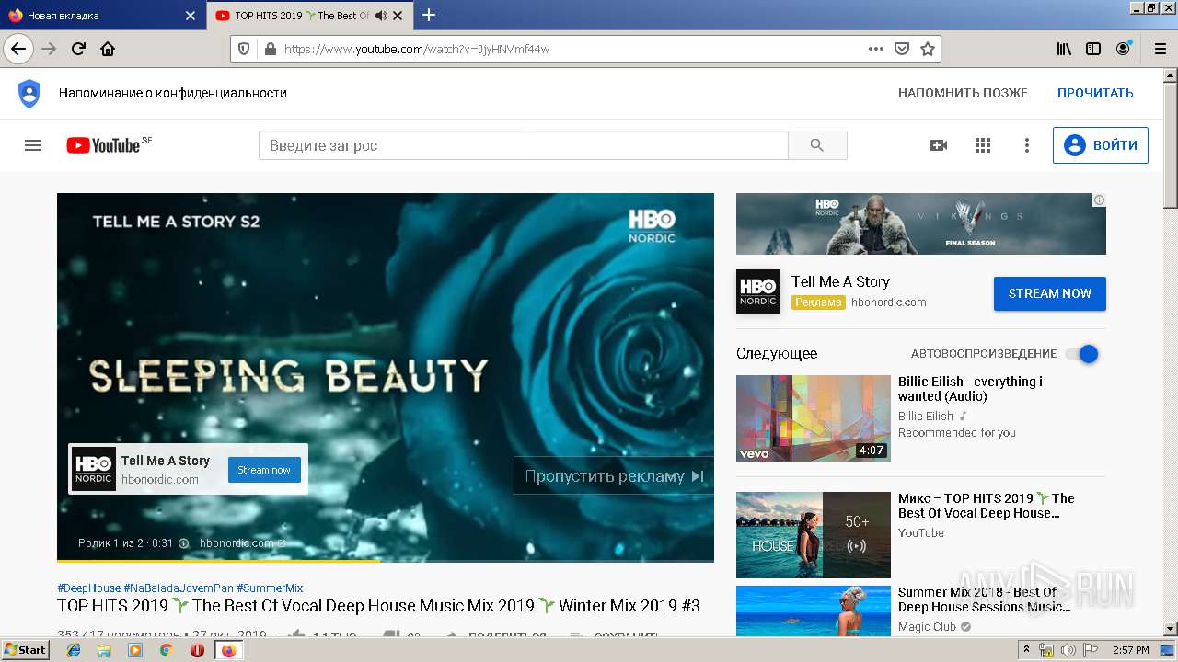The height and width of the screenshot is (662, 1178).
Task: Open the YouTube guide hamburger menu
Action: 33,145
